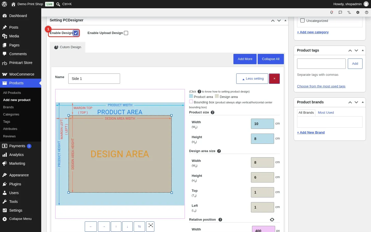
Task: Click the Add new category link
Action: (313, 32)
